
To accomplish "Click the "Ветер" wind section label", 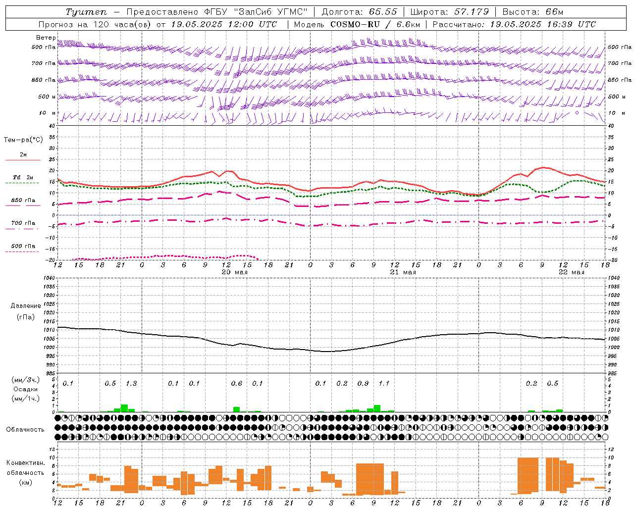I will point(46,38).
